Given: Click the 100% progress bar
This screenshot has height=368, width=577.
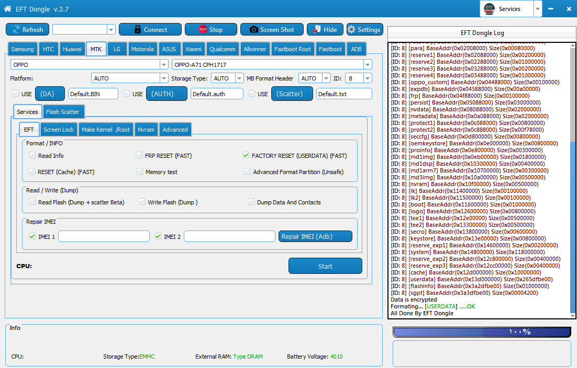Looking at the screenshot, I should 482,332.
